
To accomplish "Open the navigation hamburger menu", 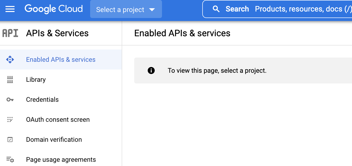I will pos(10,9).
